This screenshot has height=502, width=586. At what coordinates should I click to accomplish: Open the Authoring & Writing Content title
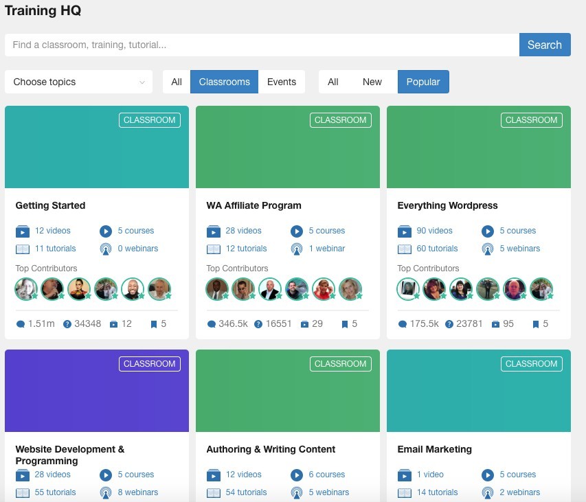pos(271,449)
